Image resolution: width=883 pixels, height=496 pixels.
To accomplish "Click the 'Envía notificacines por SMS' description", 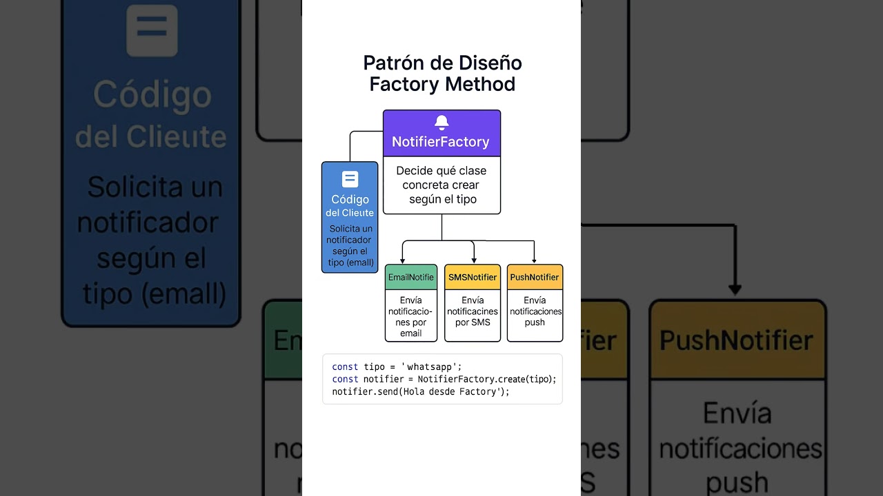I will point(473,311).
